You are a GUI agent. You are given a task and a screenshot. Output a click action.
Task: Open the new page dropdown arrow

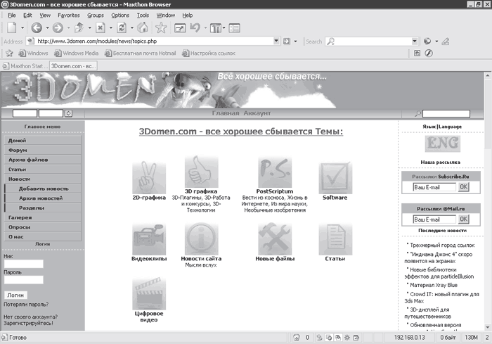23,28
